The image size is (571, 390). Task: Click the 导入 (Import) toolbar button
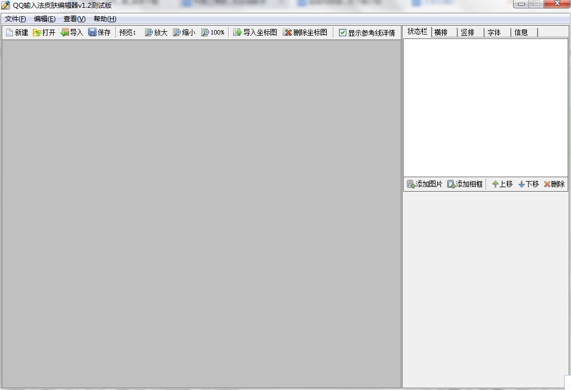click(72, 32)
